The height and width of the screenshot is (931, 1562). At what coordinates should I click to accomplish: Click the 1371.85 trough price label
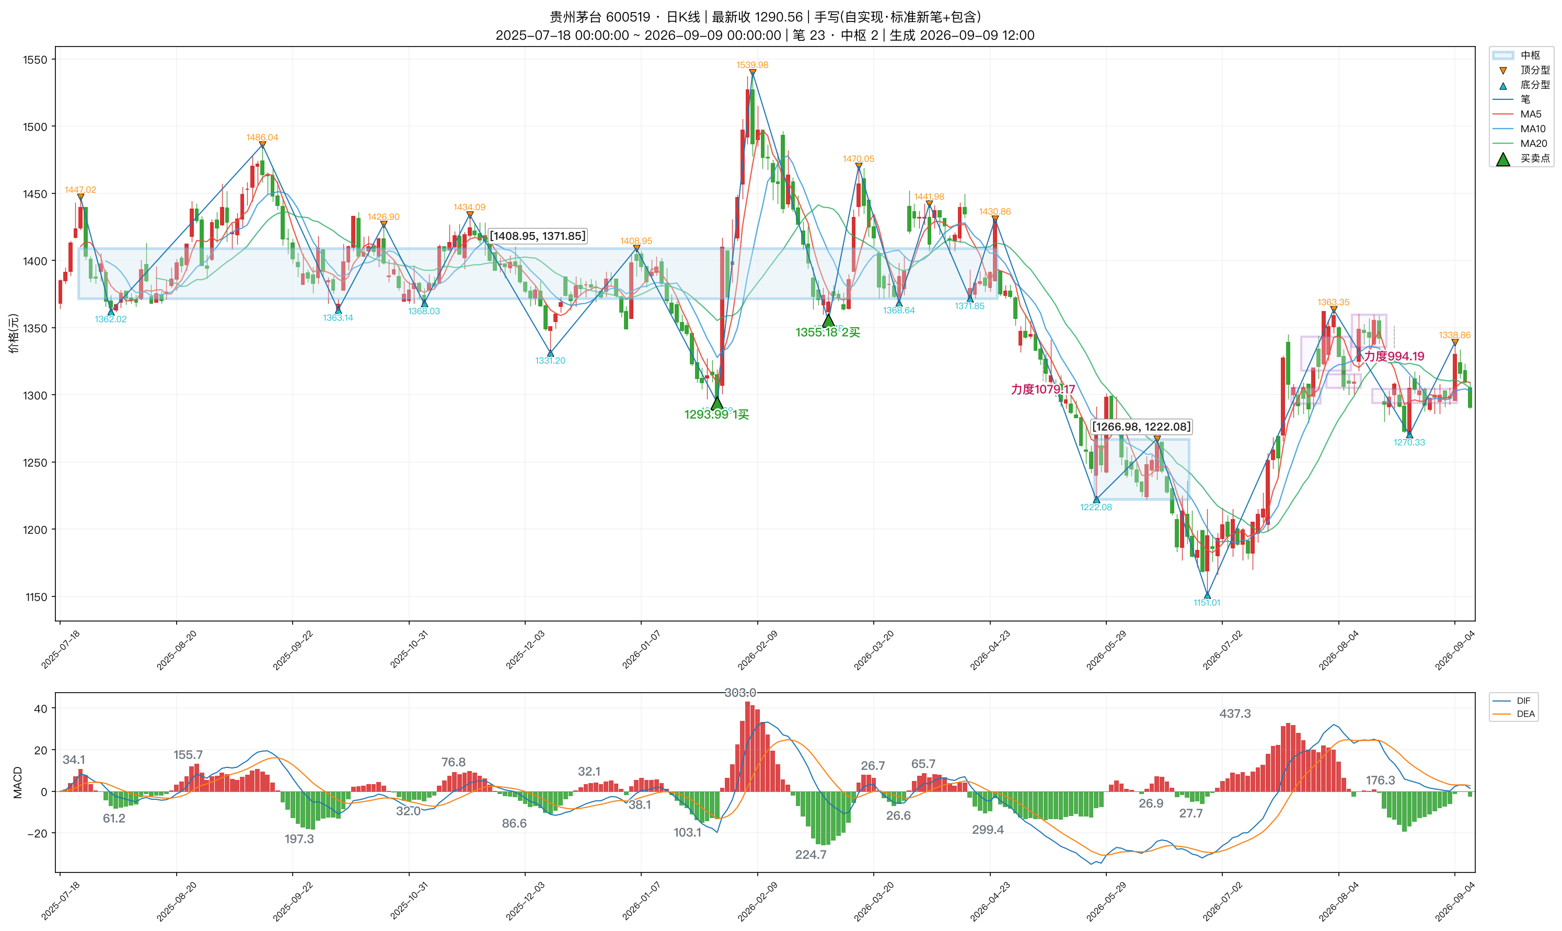[x=970, y=306]
